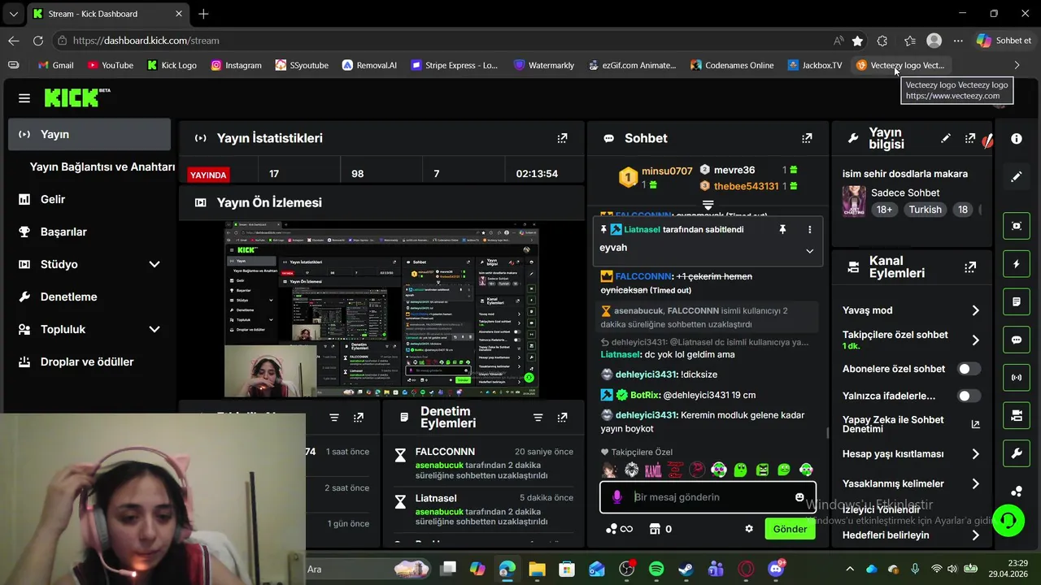The height and width of the screenshot is (585, 1041).
Task: Open the YouTube bookmark
Action: click(x=110, y=65)
